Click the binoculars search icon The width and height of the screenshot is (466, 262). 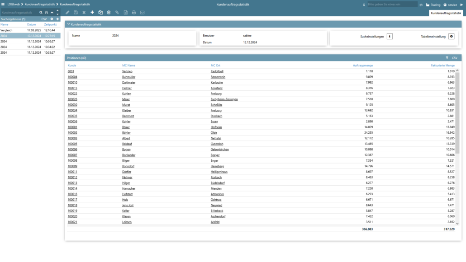click(46, 13)
